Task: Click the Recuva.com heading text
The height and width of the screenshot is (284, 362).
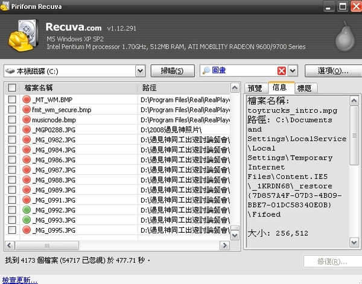Action: (x=74, y=27)
